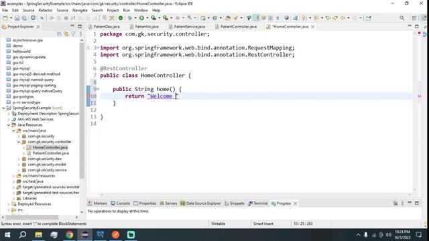Click the error marker on line 10
The image size is (429, 241).
88,96
